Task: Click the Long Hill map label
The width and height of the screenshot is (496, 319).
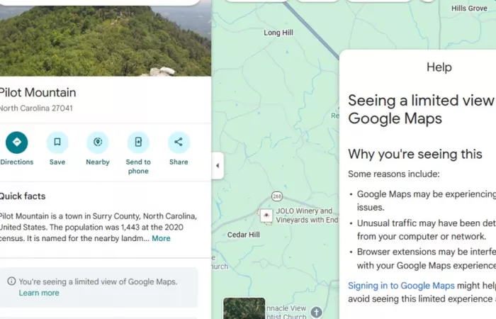Action: click(x=278, y=33)
